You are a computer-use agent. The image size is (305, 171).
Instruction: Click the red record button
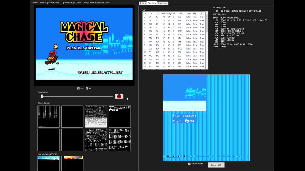pos(119,96)
